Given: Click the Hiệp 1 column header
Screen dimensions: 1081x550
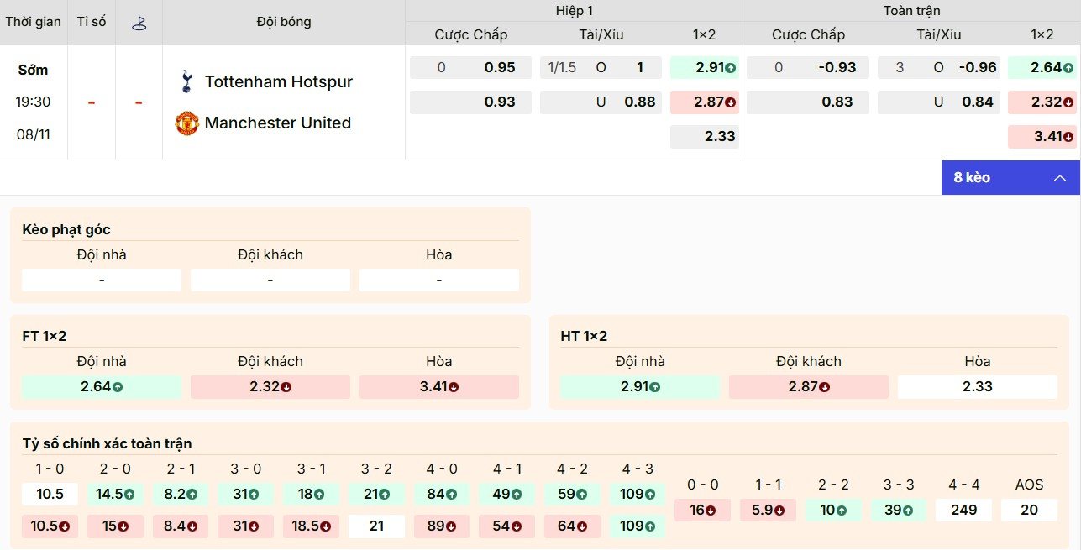Looking at the screenshot, I should [x=574, y=11].
